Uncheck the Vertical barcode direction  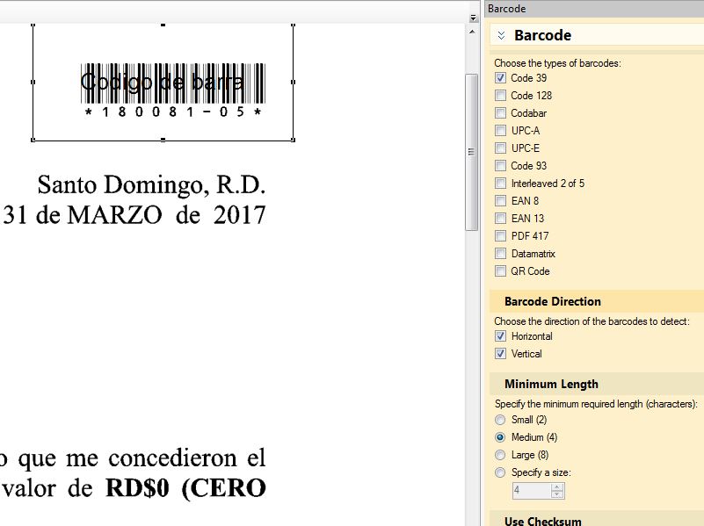[x=500, y=354]
